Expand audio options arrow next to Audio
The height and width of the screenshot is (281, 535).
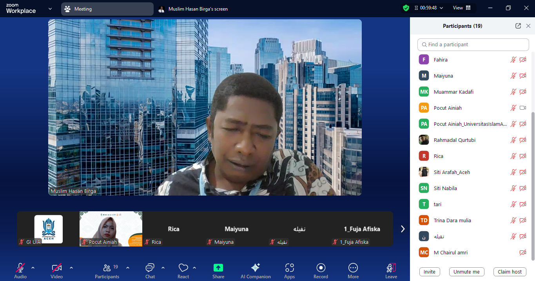coord(33,268)
